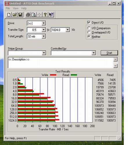Activate the context help arrow icon

click(51, 15)
